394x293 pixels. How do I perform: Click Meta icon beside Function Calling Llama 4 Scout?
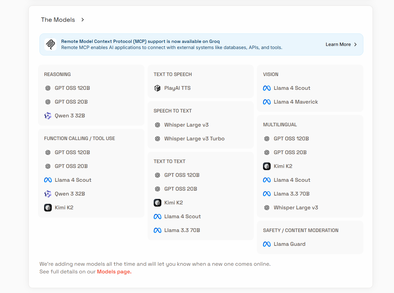click(x=48, y=180)
